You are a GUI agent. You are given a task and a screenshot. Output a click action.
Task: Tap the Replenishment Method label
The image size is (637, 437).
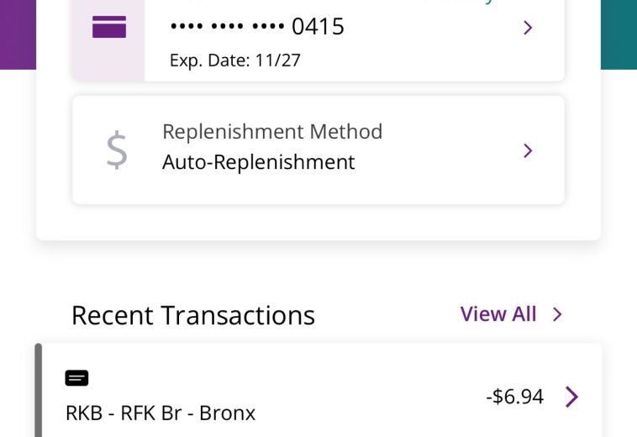(272, 132)
